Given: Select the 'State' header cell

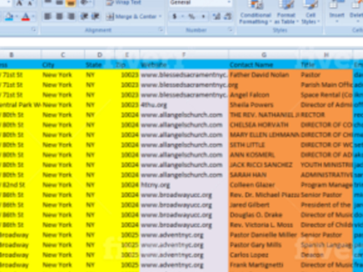Looking at the screenshot, I should pyautogui.click(x=99, y=65).
